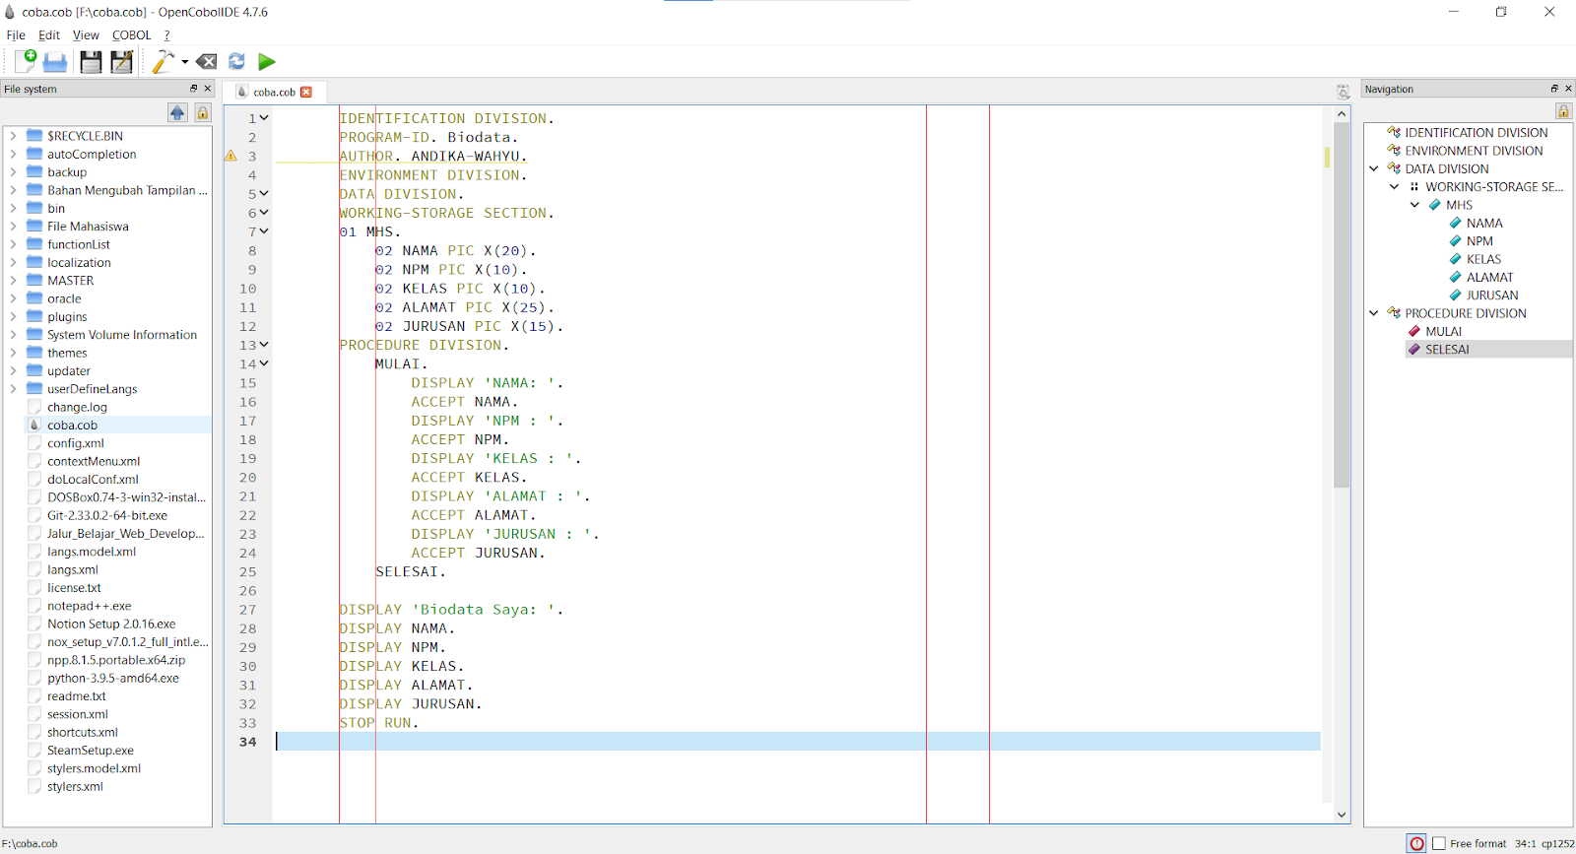Select the File Mahasiswa folder

pos(88,227)
